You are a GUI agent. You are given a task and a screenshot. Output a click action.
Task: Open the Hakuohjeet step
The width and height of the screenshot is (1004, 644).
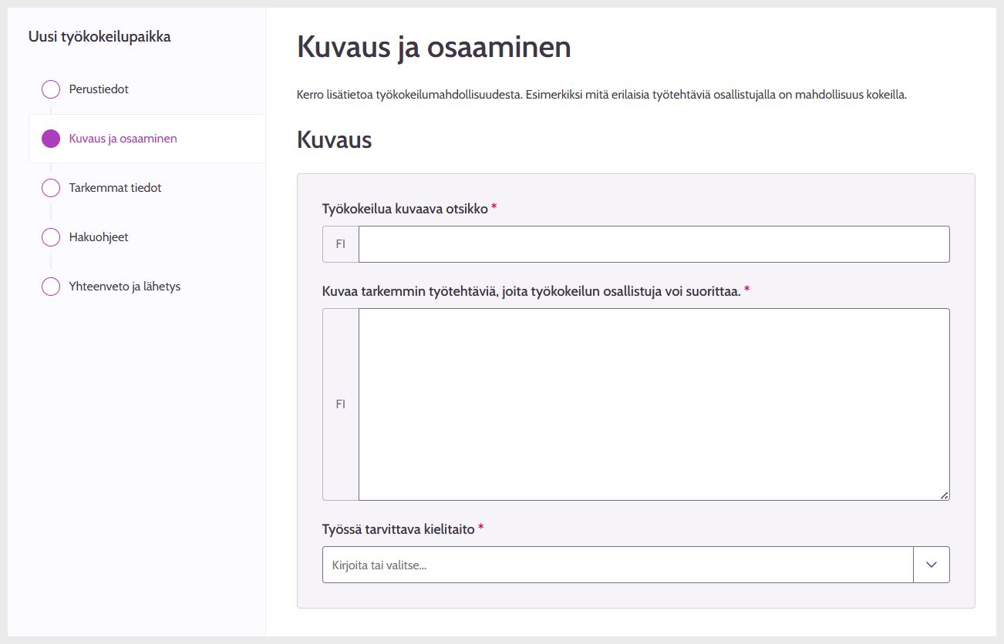click(x=99, y=237)
